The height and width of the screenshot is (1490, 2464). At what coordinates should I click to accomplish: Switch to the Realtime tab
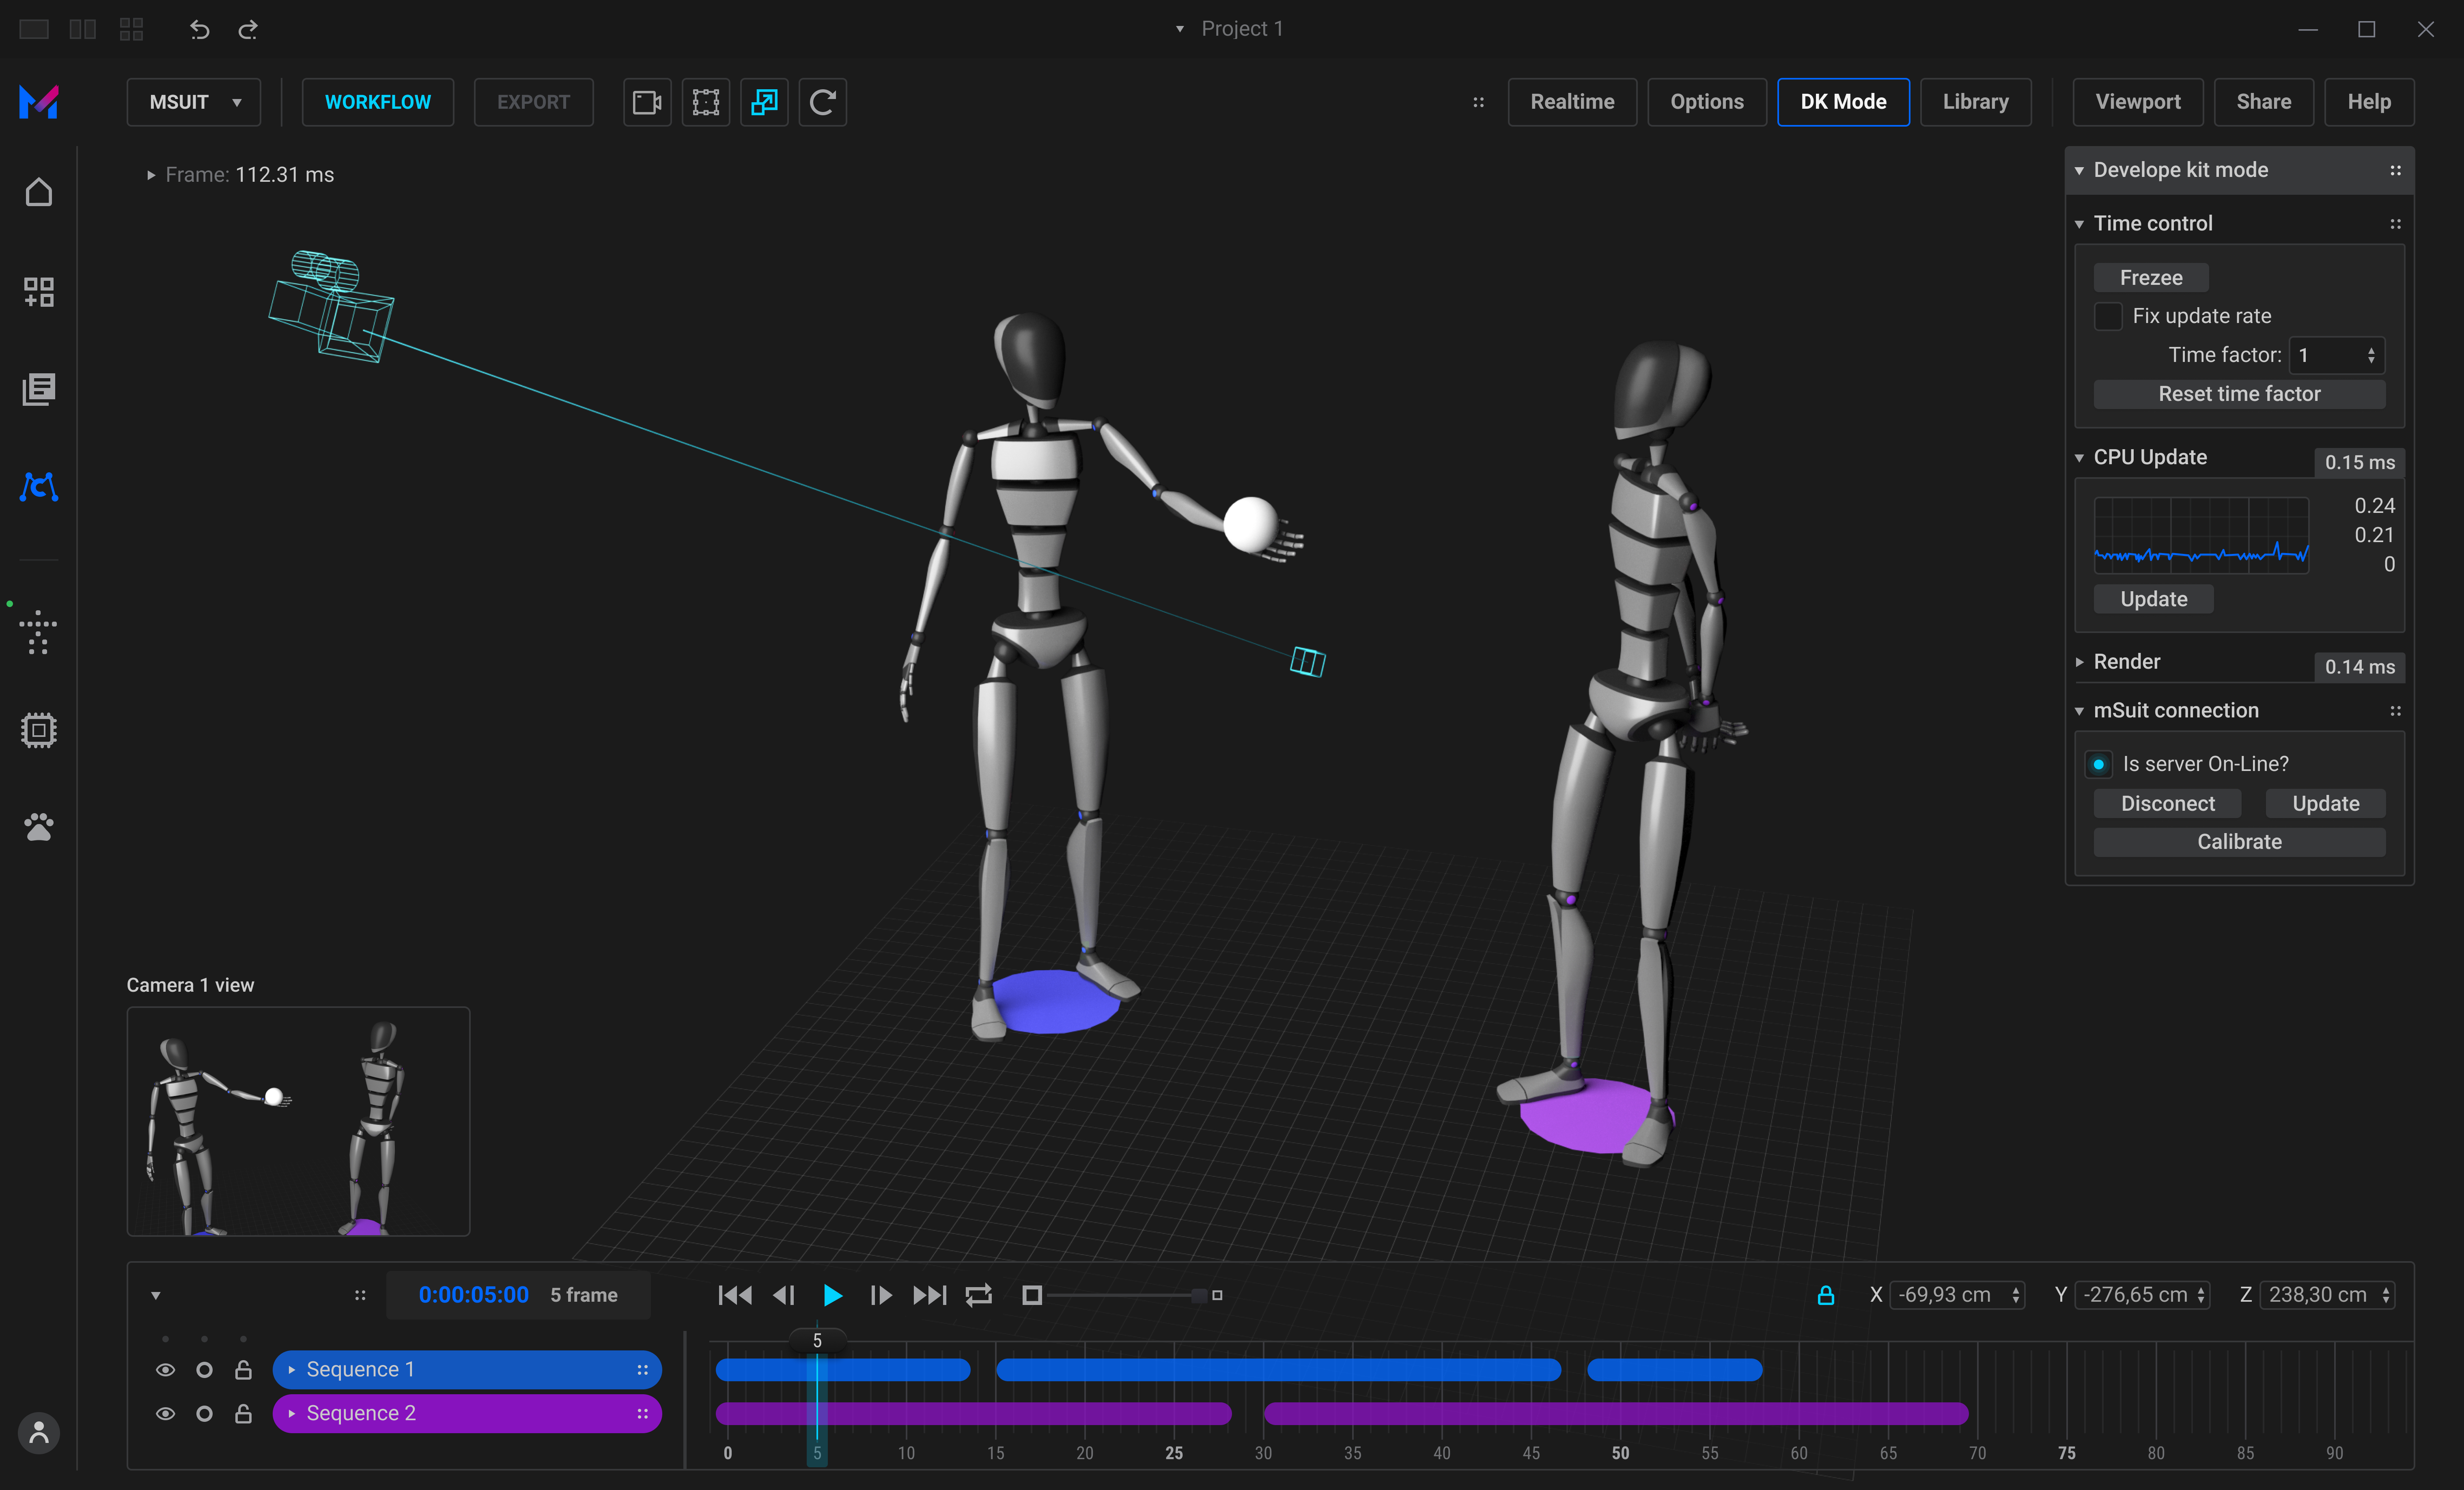point(1572,102)
